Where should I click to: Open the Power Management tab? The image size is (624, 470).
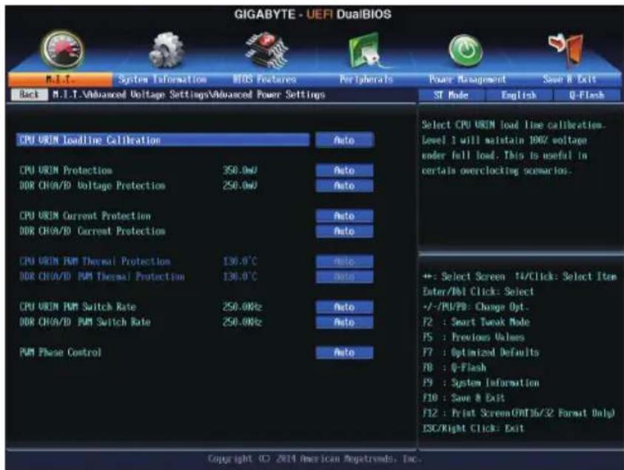467,80
